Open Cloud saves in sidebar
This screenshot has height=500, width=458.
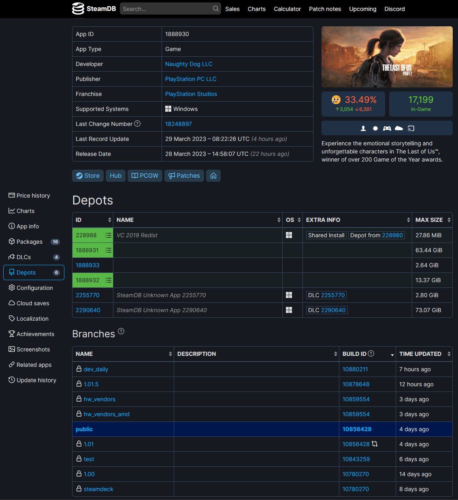click(x=34, y=303)
